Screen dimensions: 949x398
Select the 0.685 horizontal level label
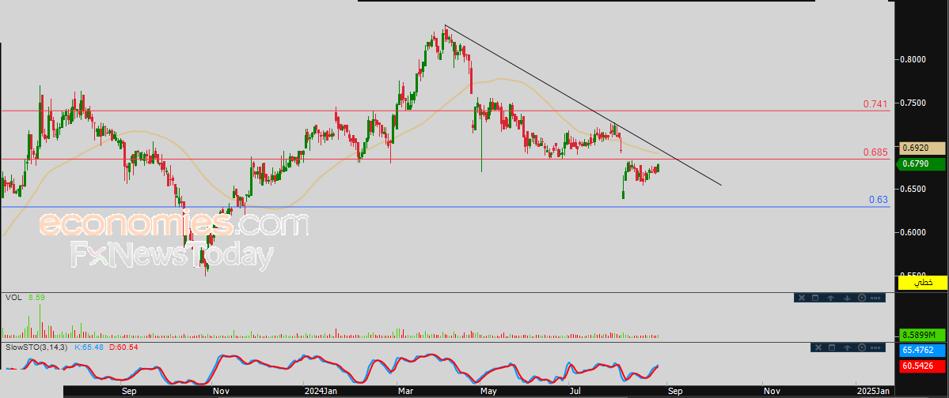875,152
